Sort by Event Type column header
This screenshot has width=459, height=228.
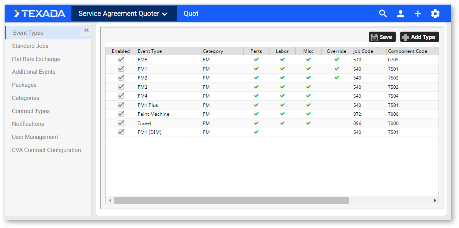point(169,51)
